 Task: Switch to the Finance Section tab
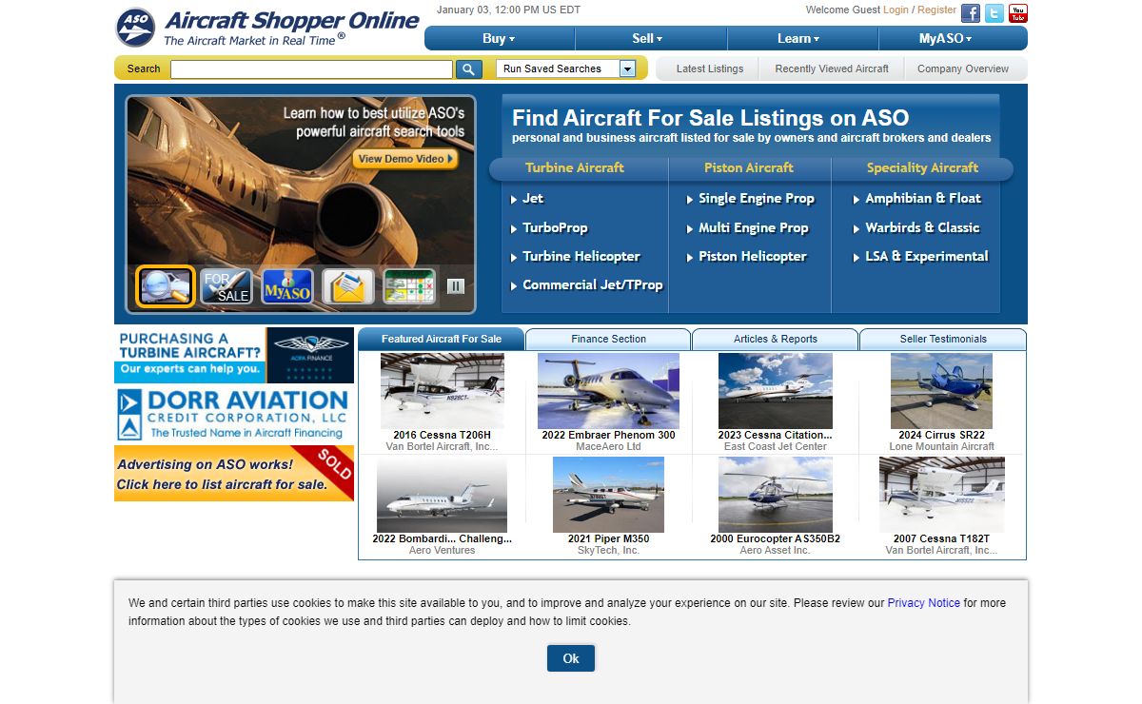[608, 339]
